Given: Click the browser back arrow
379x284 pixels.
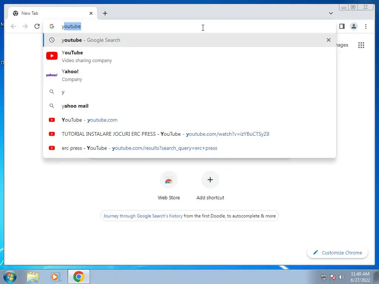Looking at the screenshot, I should [13, 26].
